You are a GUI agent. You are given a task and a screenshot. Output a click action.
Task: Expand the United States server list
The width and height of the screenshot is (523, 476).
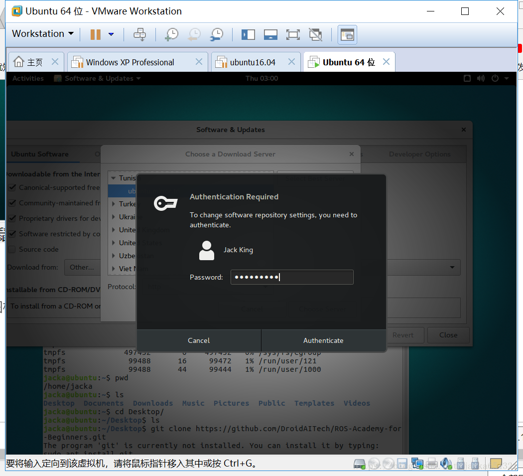(x=114, y=243)
